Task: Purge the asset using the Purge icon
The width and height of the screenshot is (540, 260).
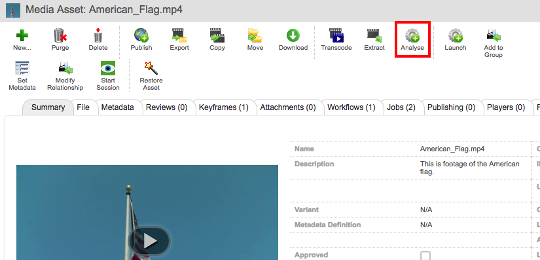Action: (x=60, y=35)
